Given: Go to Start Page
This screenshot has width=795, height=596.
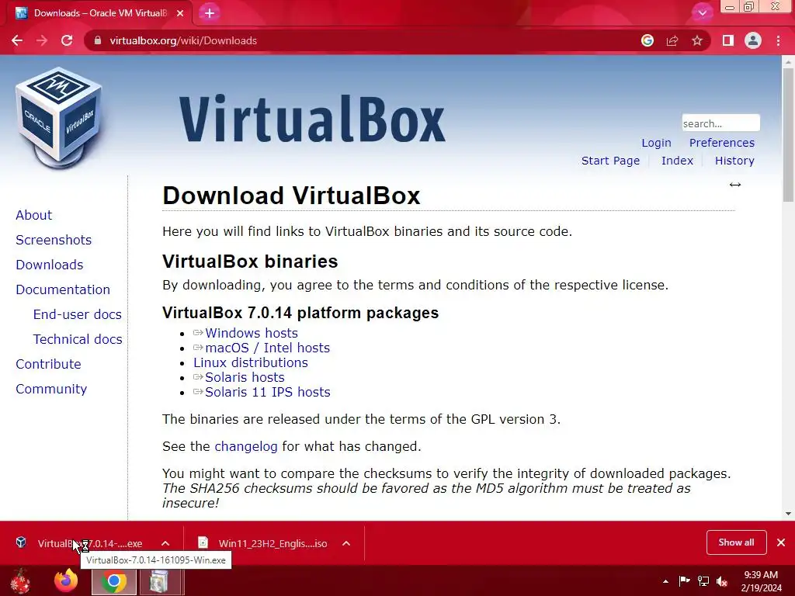Looking at the screenshot, I should [x=610, y=161].
